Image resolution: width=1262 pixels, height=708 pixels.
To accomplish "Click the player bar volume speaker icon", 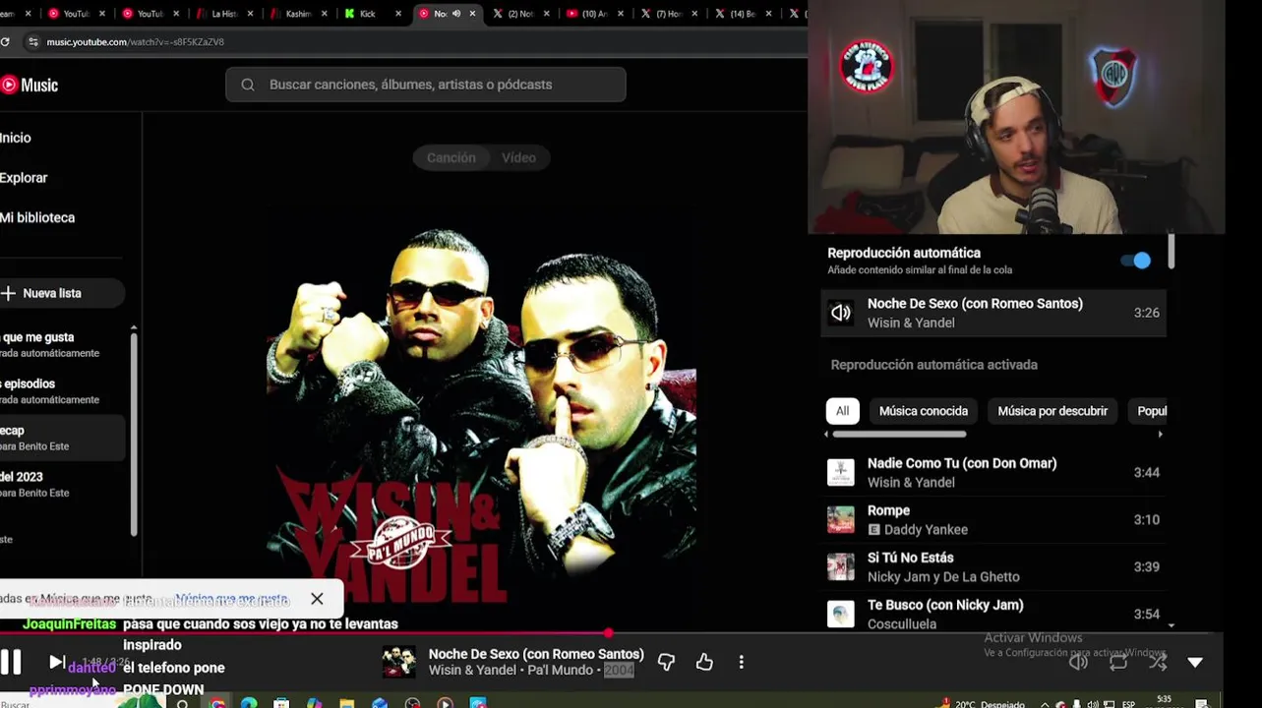I will pyautogui.click(x=1079, y=662).
